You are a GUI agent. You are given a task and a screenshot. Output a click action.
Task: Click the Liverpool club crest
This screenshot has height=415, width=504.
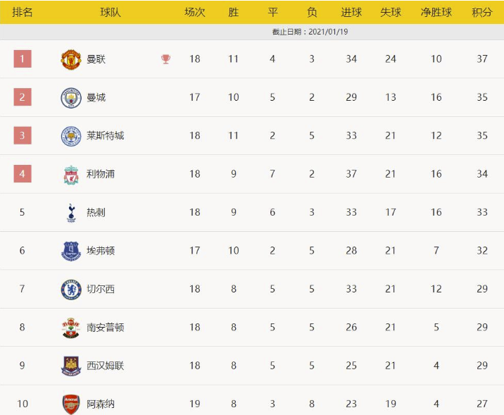point(71,174)
